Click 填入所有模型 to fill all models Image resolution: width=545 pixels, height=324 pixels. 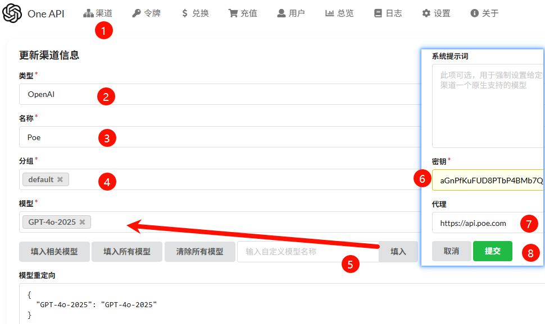tap(126, 251)
